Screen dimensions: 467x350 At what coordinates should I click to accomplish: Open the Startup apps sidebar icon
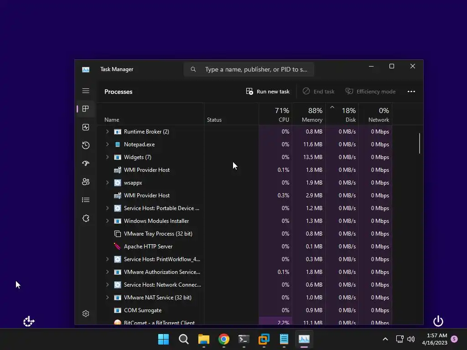click(x=86, y=164)
